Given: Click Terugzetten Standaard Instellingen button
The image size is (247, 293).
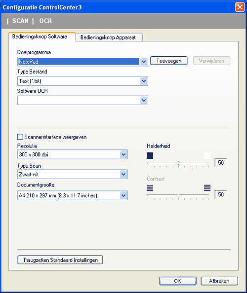Looking at the screenshot, I should tap(60, 260).
